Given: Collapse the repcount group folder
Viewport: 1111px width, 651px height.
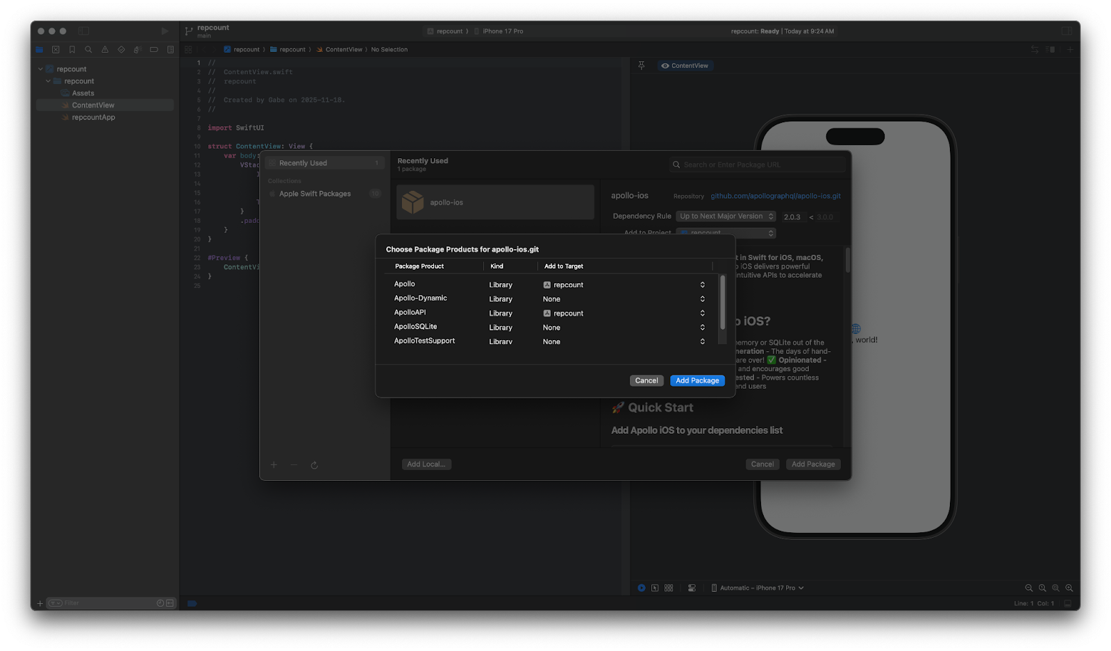Looking at the screenshot, I should point(48,81).
